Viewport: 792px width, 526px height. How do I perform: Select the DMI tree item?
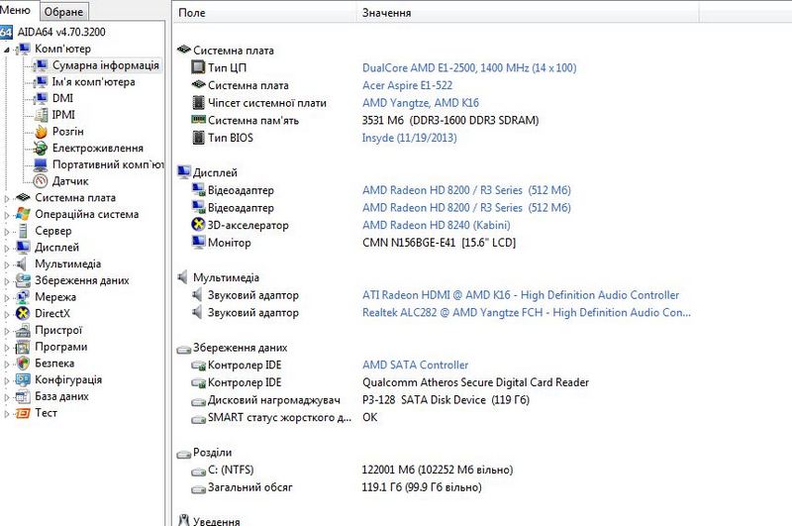click(62, 98)
